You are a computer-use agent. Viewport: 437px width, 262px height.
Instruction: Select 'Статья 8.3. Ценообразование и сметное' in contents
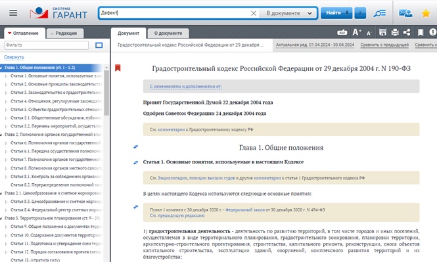[x=56, y=202]
